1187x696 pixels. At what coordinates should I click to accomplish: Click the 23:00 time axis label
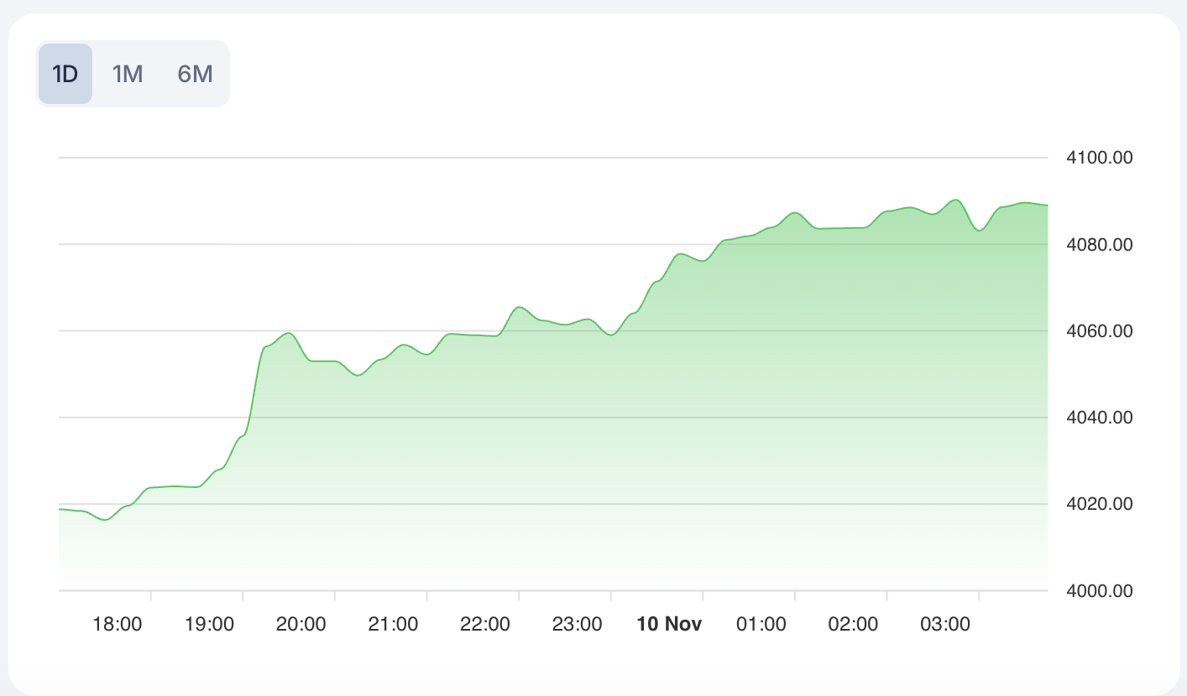click(578, 624)
